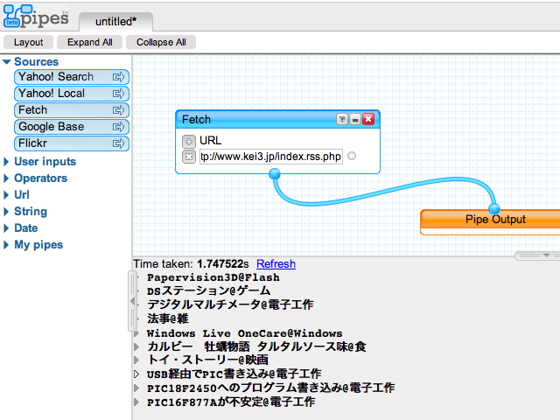Image resolution: width=560 pixels, height=420 pixels.
Task: Click the Refresh link
Action: tap(276, 263)
